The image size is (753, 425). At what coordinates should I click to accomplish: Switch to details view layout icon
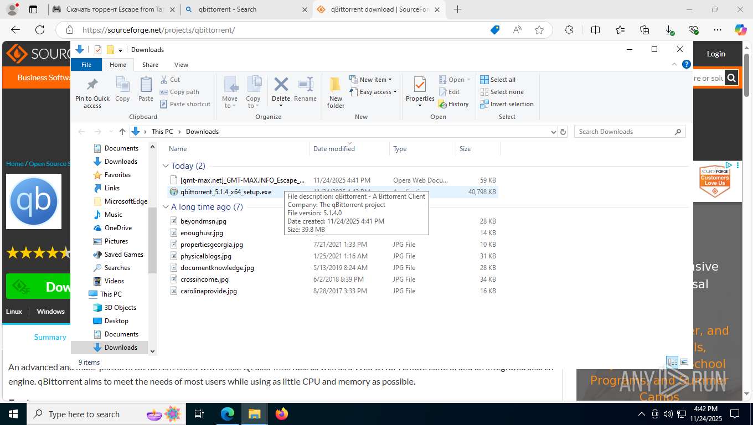(673, 362)
